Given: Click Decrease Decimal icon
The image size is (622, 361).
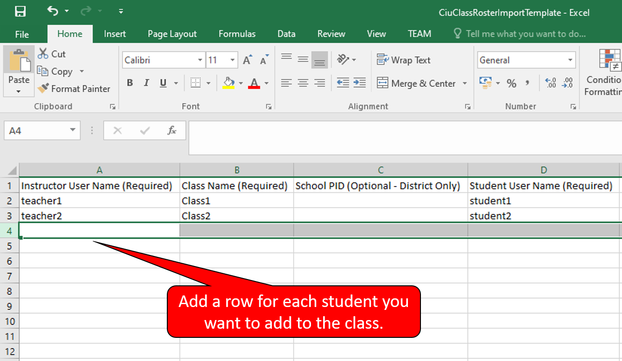Looking at the screenshot, I should point(568,83).
